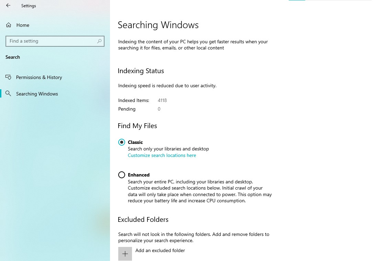Click the magnifier icon inside the search box
This screenshot has height=261, width=385.
click(99, 41)
